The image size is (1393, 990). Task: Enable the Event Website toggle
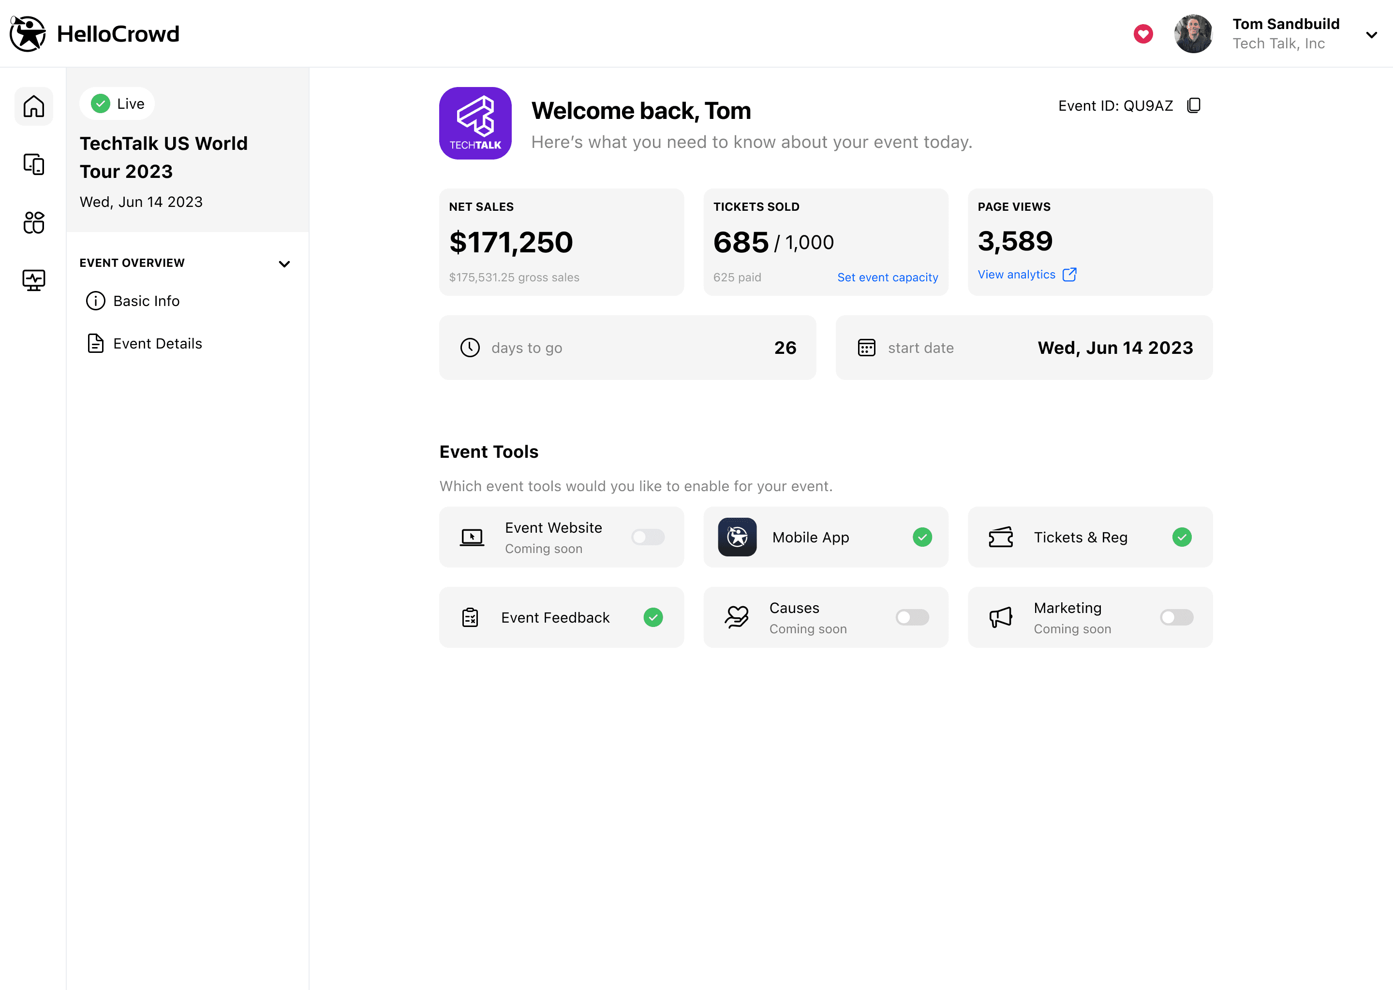[647, 537]
